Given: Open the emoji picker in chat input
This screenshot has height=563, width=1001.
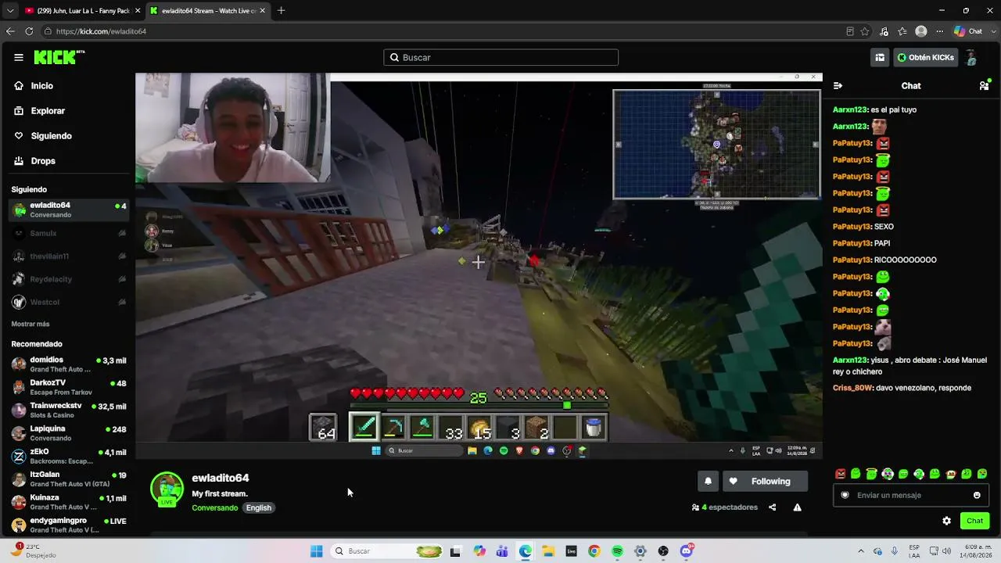Looking at the screenshot, I should pos(977,495).
